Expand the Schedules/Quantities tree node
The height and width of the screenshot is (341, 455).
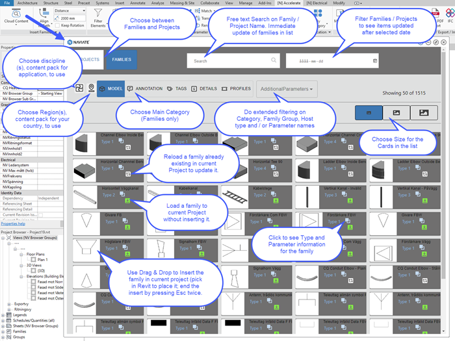(3, 321)
